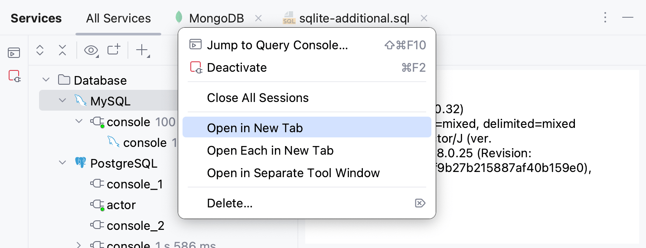Select console_1 under PostgreSQL
This screenshot has width=646, height=248.
134,184
